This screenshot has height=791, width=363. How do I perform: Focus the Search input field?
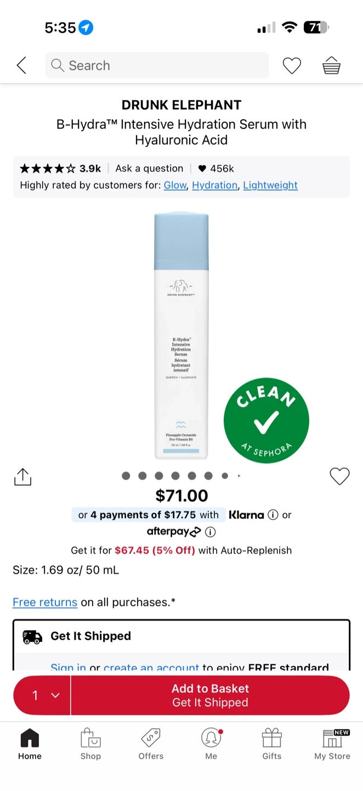coord(157,66)
